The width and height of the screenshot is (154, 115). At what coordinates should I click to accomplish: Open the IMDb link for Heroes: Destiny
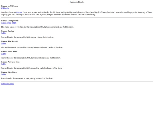coord(3,33)
